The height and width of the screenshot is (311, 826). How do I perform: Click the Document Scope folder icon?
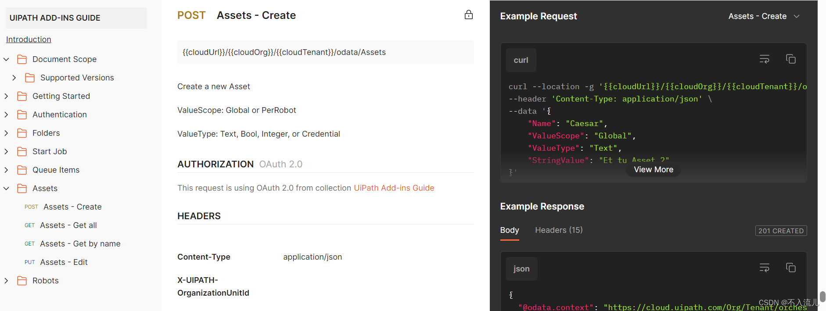pyautogui.click(x=22, y=59)
